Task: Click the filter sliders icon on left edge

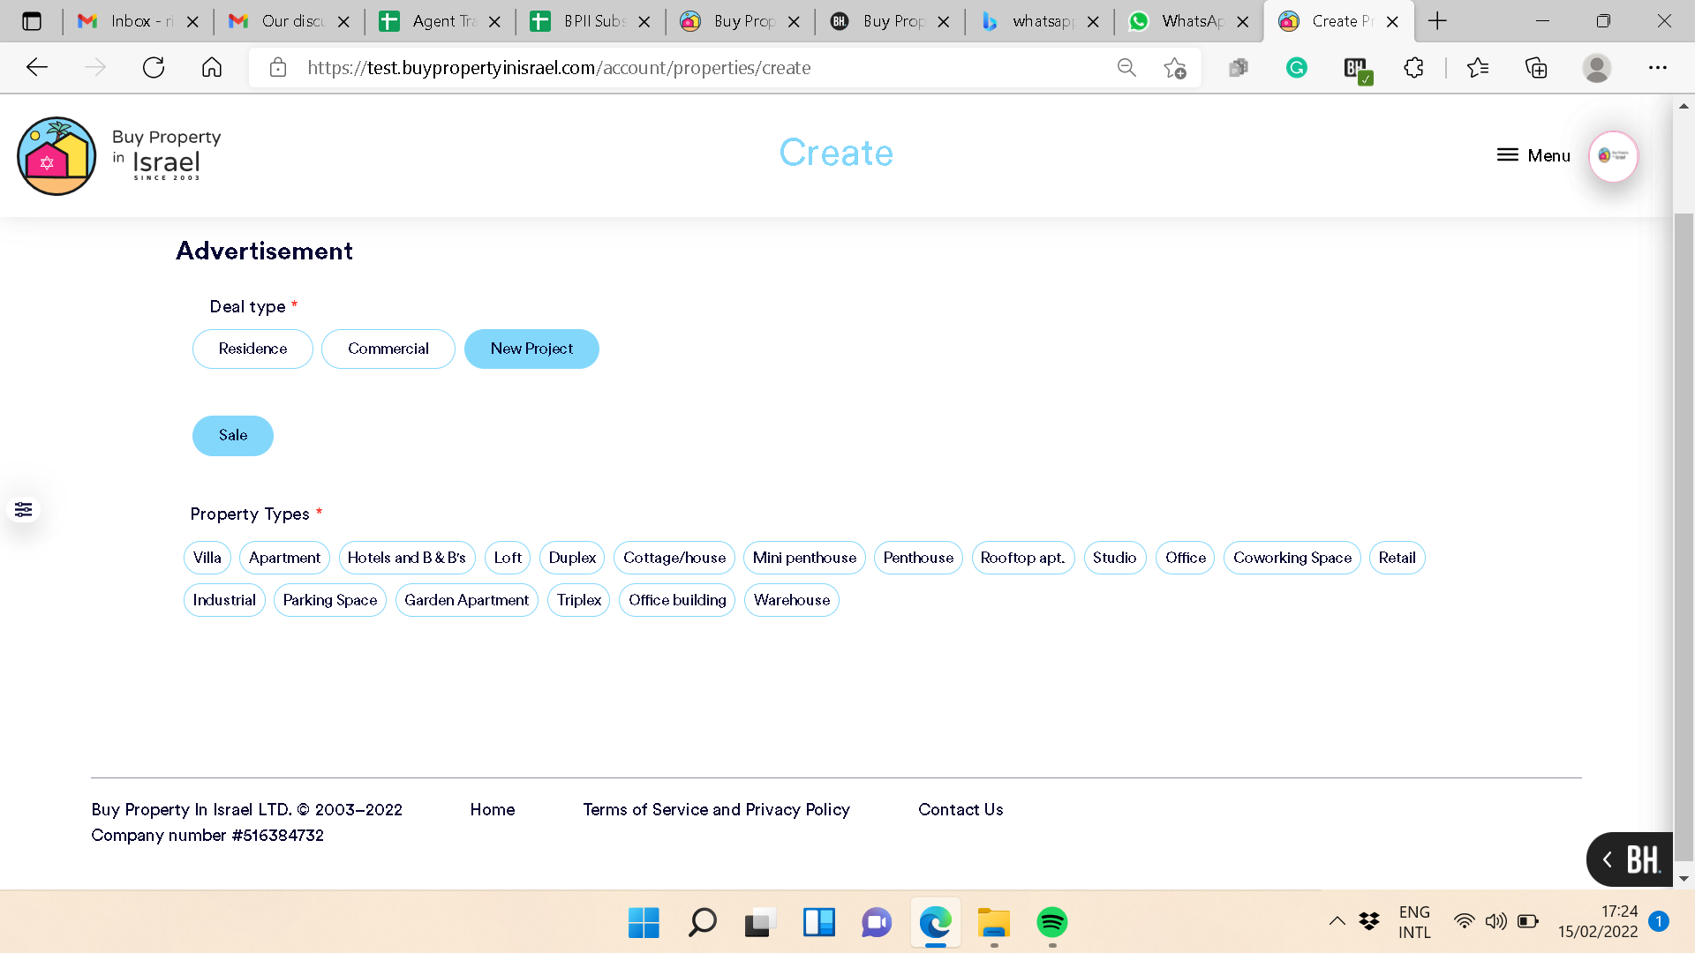Action: pos(24,509)
